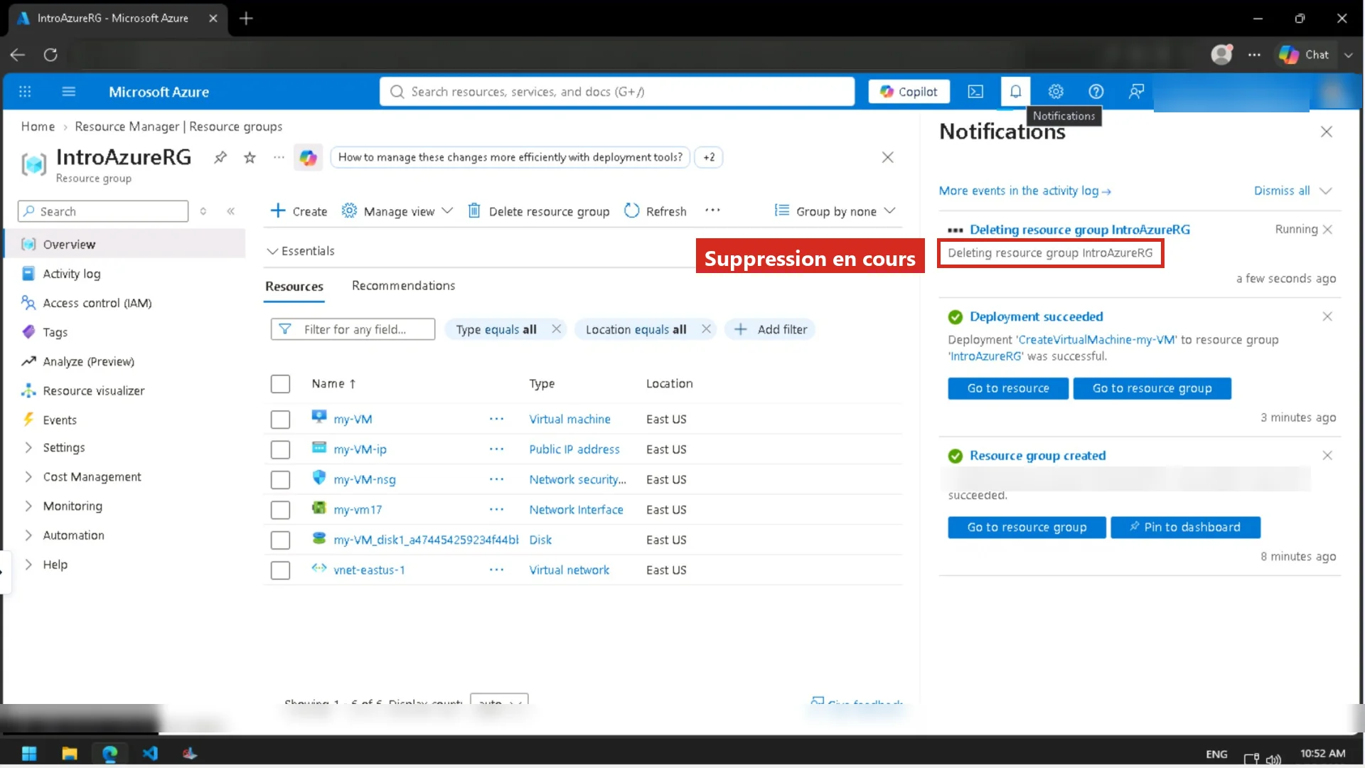Open File Explorer from the taskbar
The image size is (1365, 768).
pyautogui.click(x=70, y=754)
